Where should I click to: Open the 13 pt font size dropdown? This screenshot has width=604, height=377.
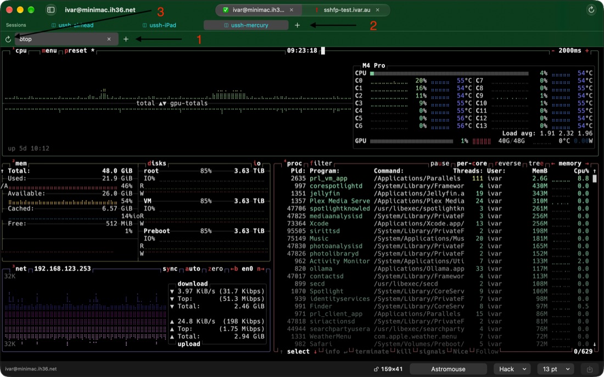tap(556, 369)
